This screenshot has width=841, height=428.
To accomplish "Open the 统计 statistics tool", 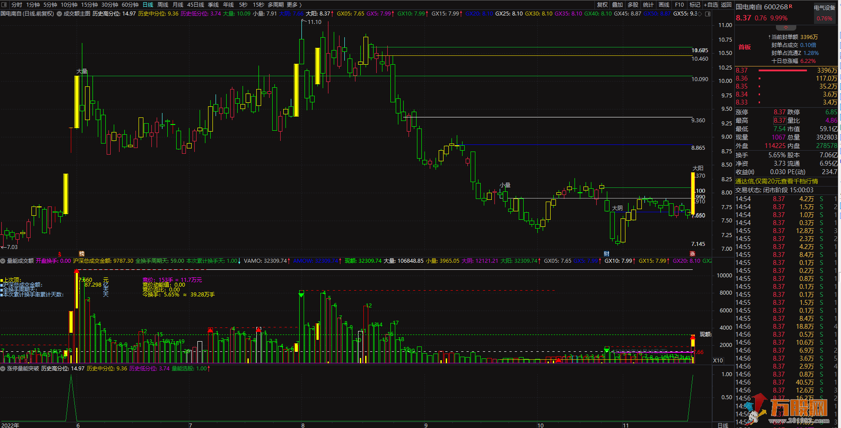I will (648, 4).
